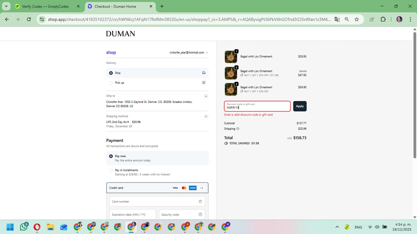Image resolution: width=417 pixels, height=234 pixels.
Task: Close the Verify Codes SimplyCodes tab
Action: 78,6
